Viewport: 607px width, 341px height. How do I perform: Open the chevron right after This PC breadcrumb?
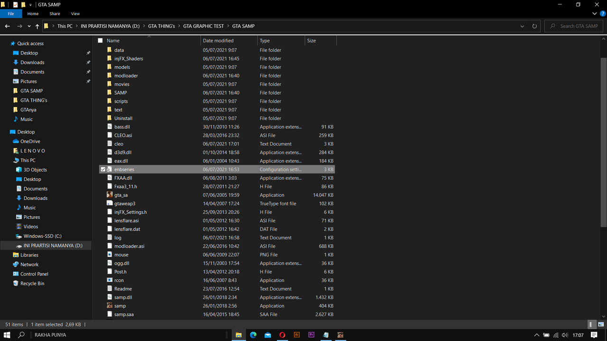(x=77, y=26)
